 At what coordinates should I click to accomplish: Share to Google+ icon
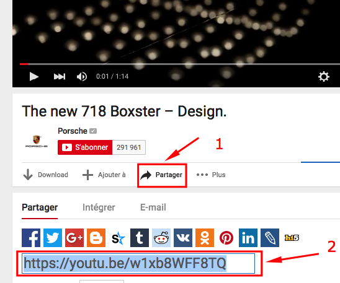pos(74,238)
